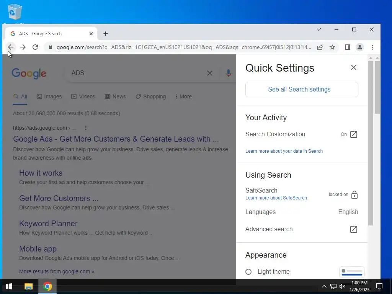Click See all Search settings button

click(302, 90)
